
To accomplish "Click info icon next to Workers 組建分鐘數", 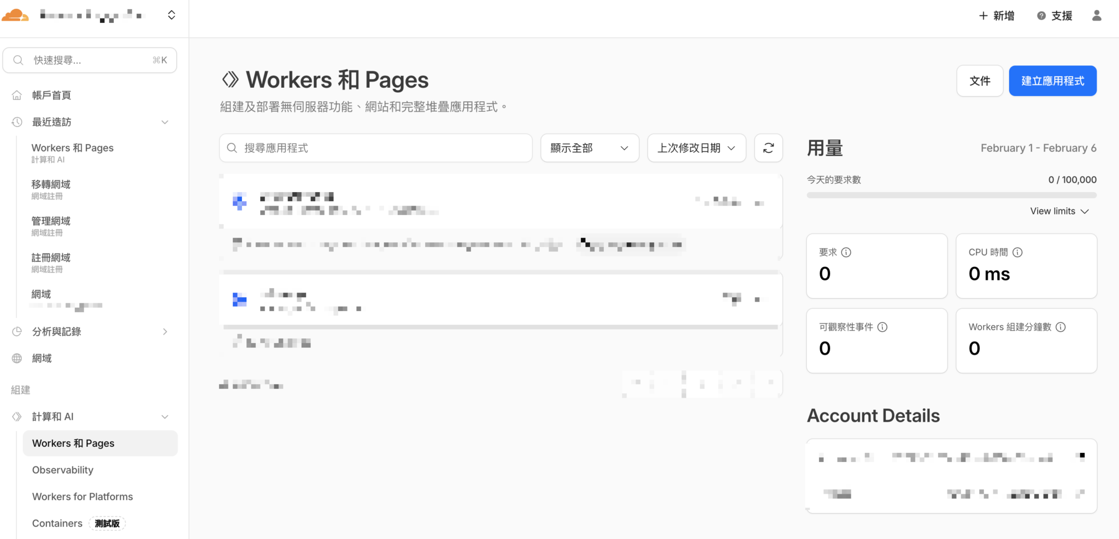I will [x=1061, y=327].
